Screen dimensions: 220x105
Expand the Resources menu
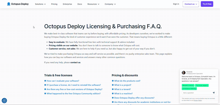93,4
